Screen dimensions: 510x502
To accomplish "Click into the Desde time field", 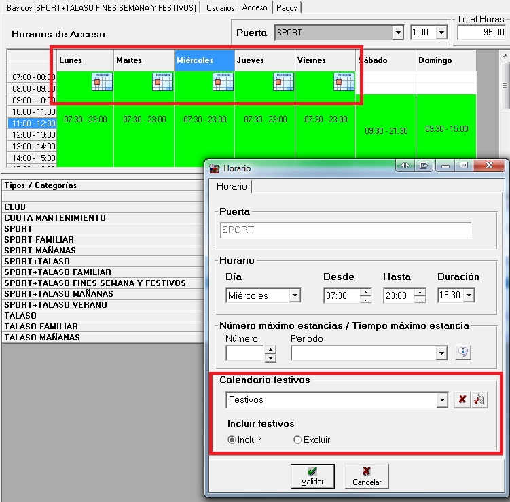I will pos(342,295).
